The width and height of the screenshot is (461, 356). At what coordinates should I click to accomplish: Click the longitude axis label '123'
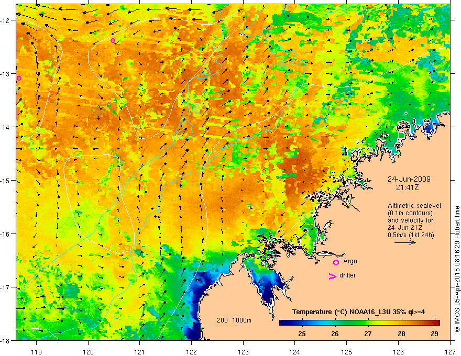point(243,352)
